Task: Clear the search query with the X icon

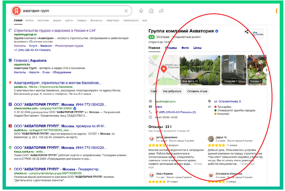Action: pos(126,11)
